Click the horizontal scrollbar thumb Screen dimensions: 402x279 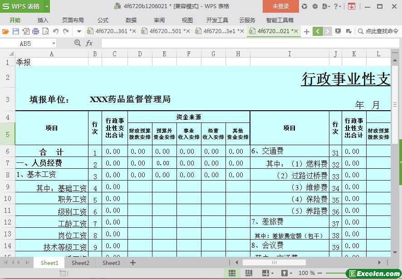tap(274, 262)
